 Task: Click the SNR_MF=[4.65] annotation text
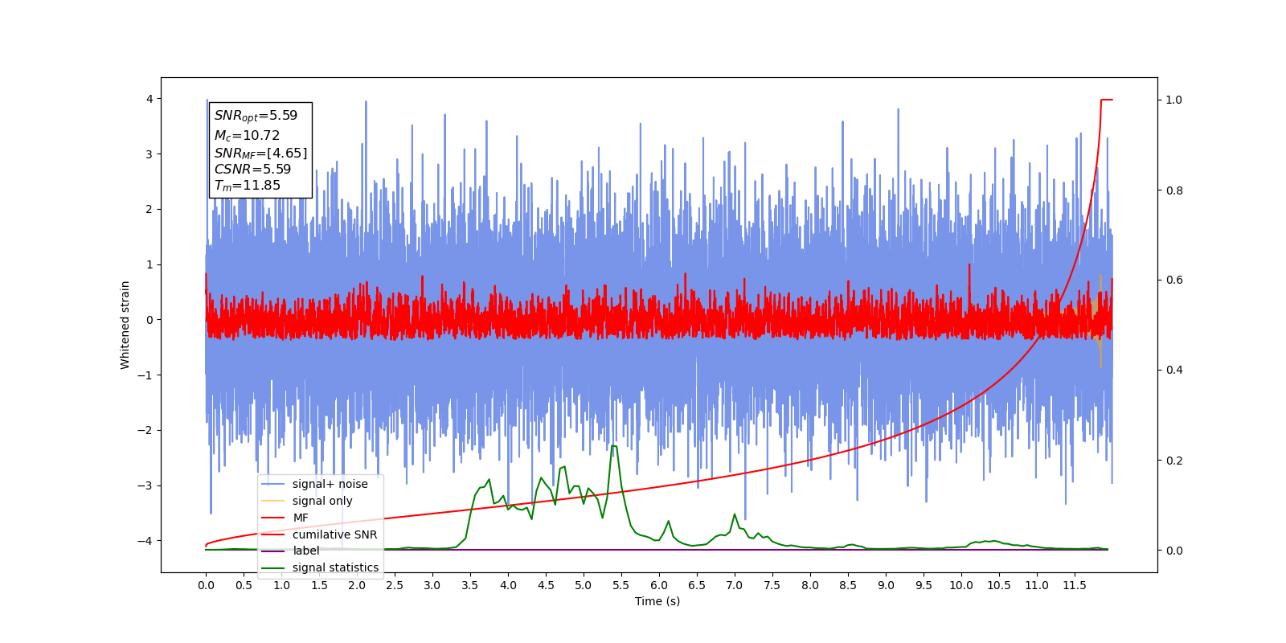click(x=260, y=153)
